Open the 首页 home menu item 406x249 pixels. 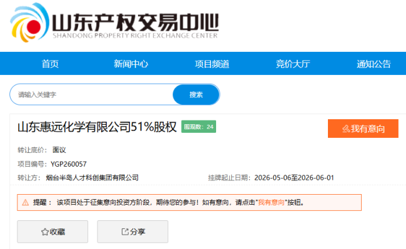pos(50,64)
